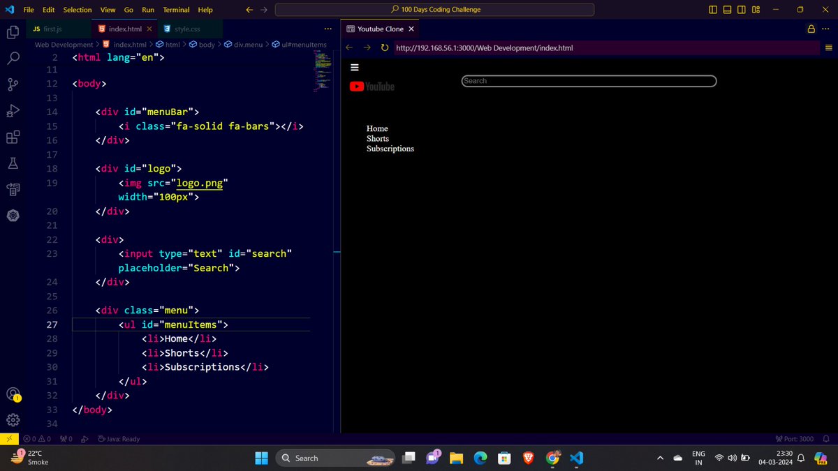Reload the Youtube Clone preview page

click(x=385, y=47)
